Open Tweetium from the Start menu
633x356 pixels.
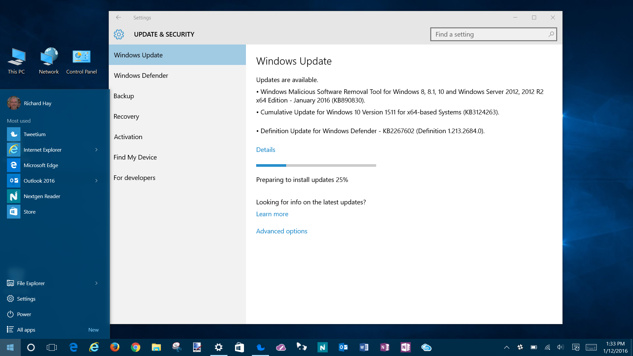pyautogui.click(x=34, y=134)
